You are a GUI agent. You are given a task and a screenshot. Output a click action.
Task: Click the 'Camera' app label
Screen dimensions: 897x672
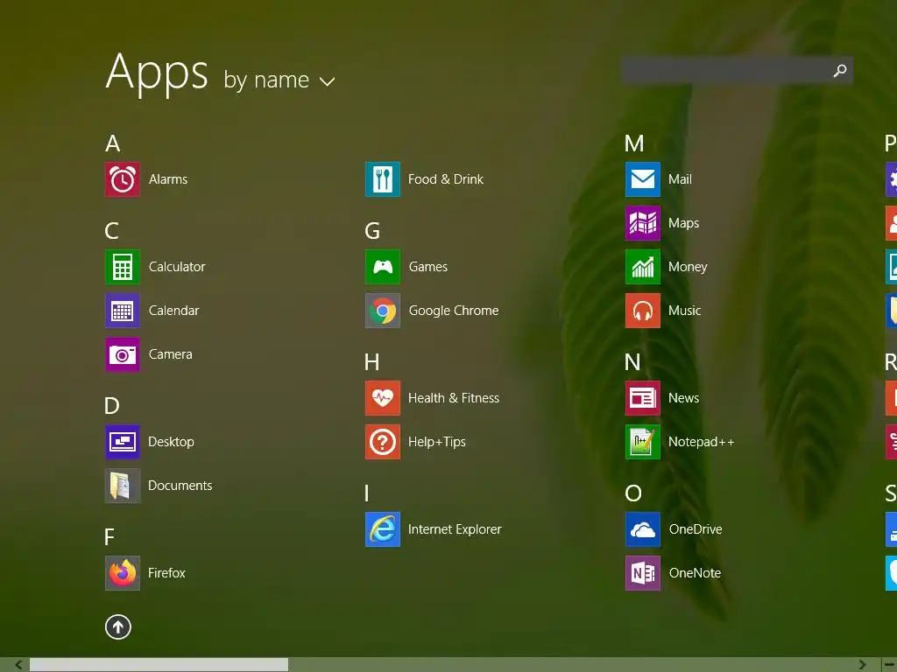[171, 354]
